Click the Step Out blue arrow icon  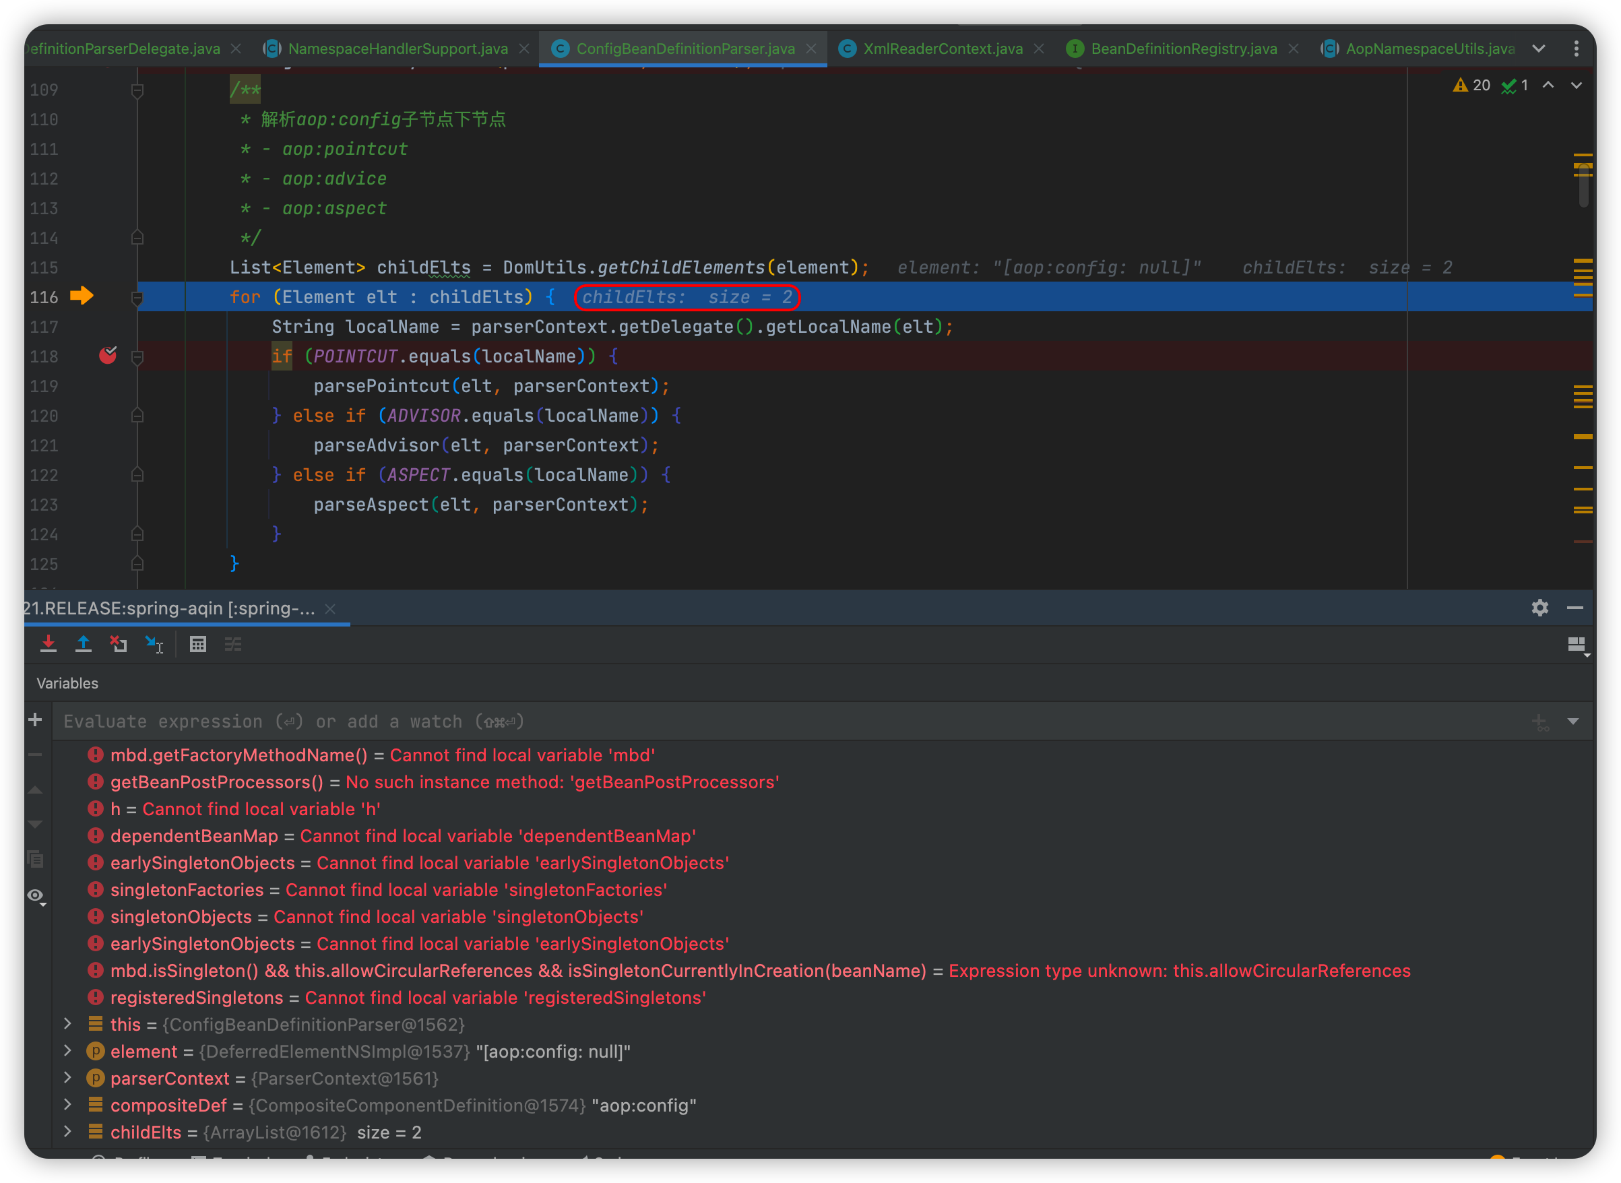click(x=83, y=644)
